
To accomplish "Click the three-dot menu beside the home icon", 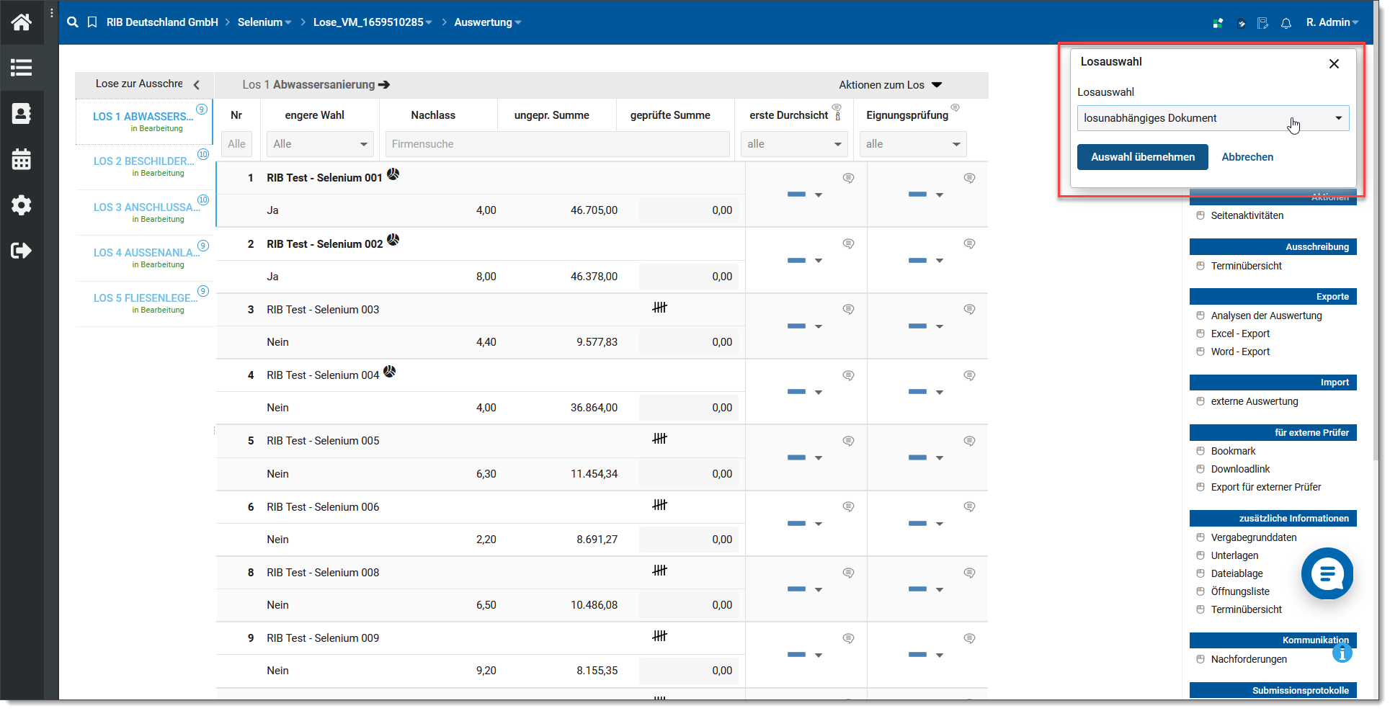I will 51,13.
